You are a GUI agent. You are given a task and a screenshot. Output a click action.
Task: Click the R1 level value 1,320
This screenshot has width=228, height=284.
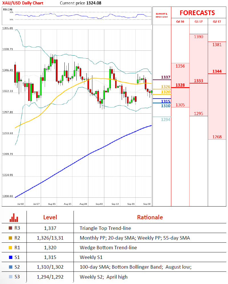[50, 248]
